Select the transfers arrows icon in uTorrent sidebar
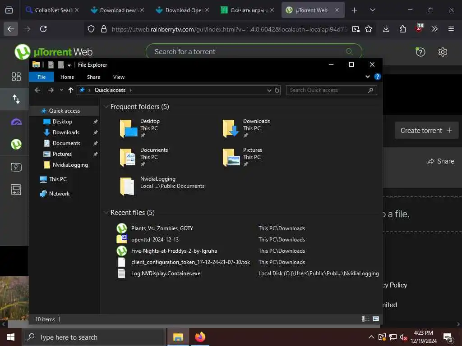 coord(16,99)
